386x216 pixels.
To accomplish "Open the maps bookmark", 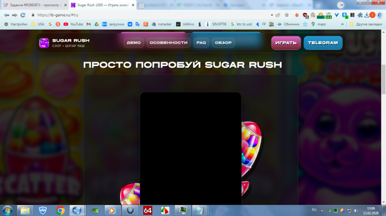I will pyautogui.click(x=319, y=24).
